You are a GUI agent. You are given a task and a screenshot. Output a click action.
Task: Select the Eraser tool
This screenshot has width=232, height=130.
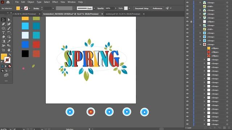pos(3,37)
